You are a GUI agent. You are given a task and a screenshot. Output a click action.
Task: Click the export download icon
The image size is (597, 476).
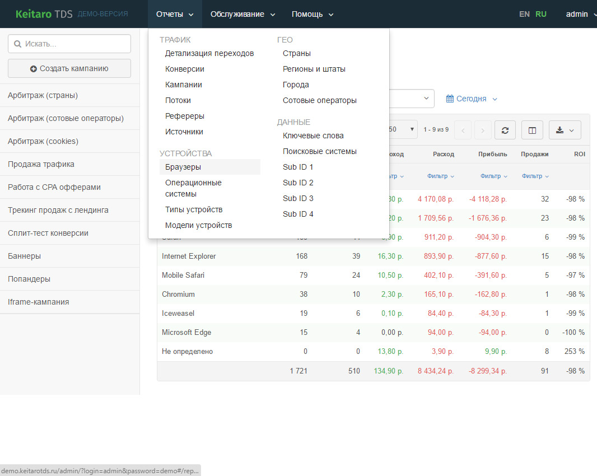tap(560, 130)
